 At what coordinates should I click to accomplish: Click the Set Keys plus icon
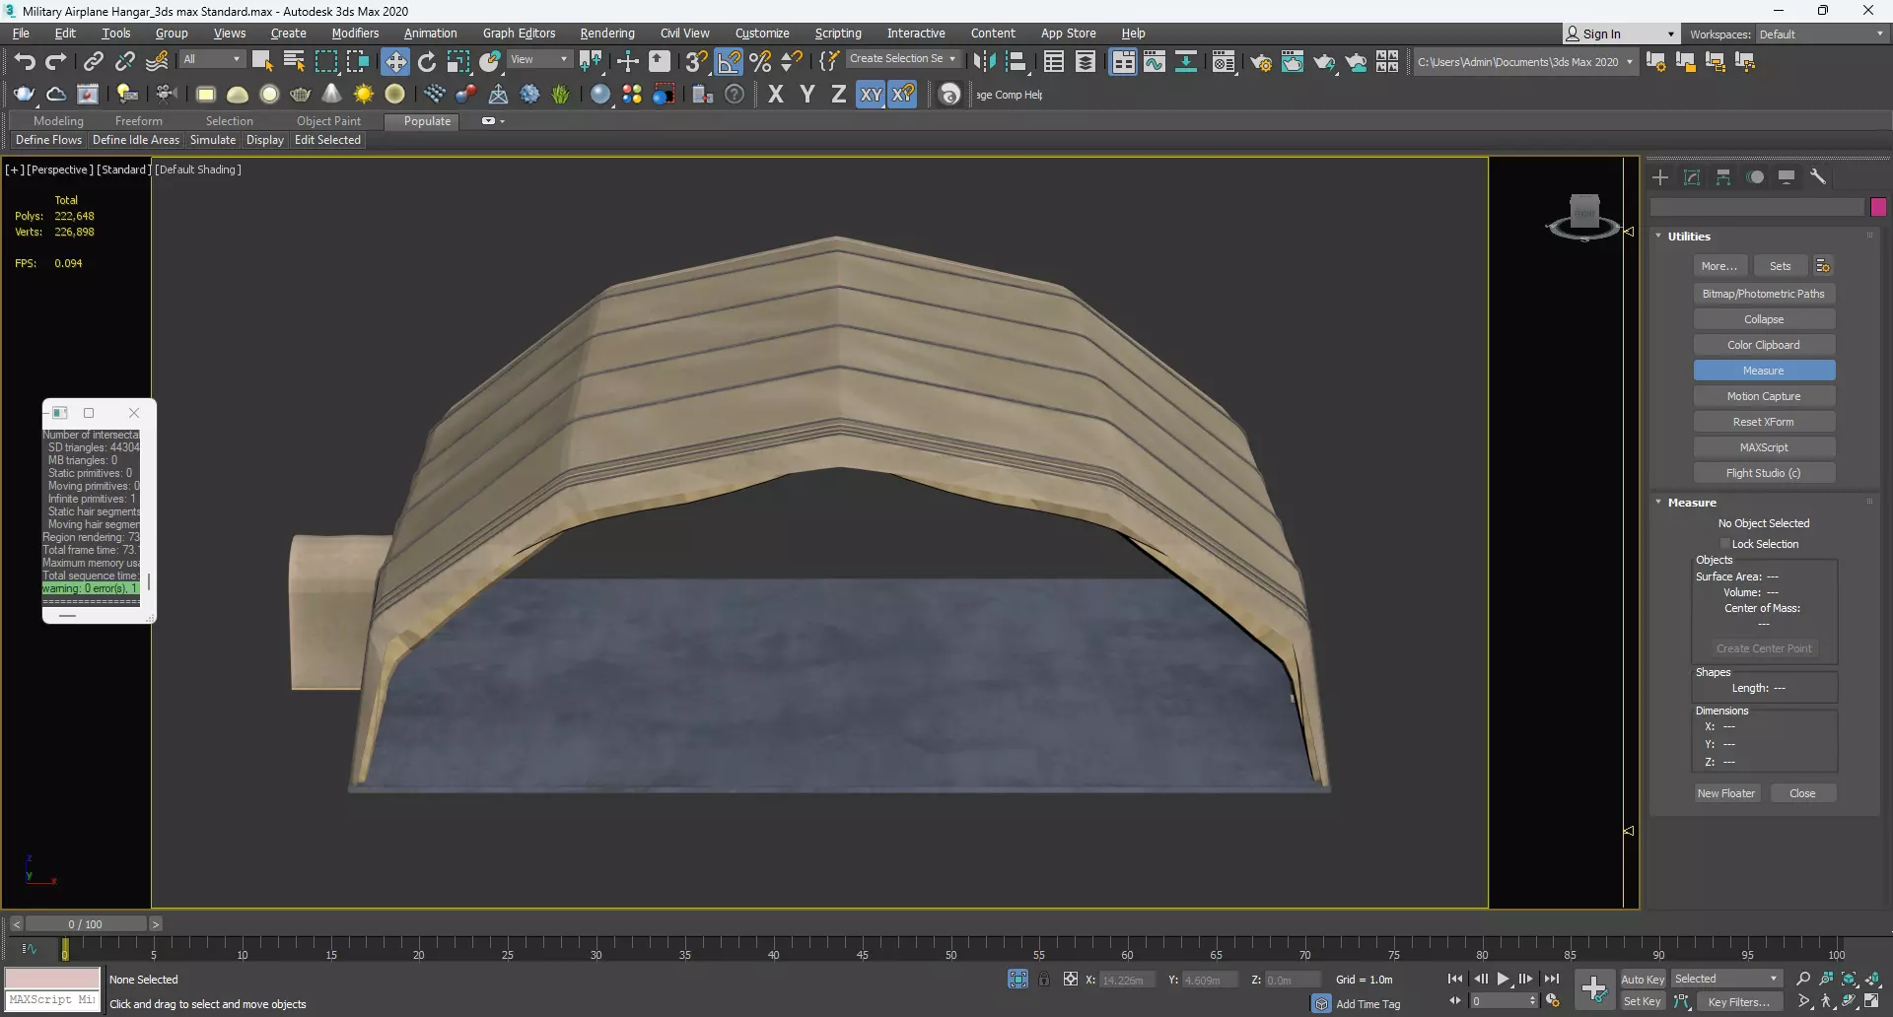click(x=1594, y=989)
